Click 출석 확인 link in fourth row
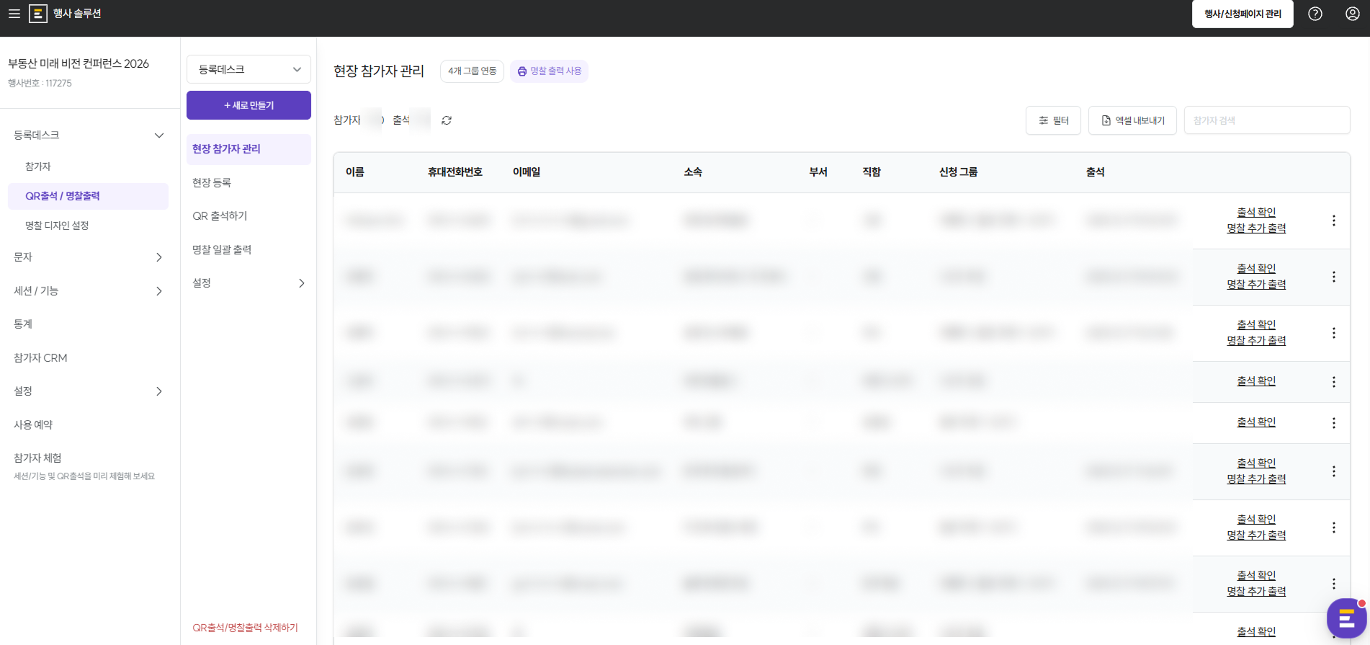Viewport: 1370px width, 645px height. (x=1256, y=381)
